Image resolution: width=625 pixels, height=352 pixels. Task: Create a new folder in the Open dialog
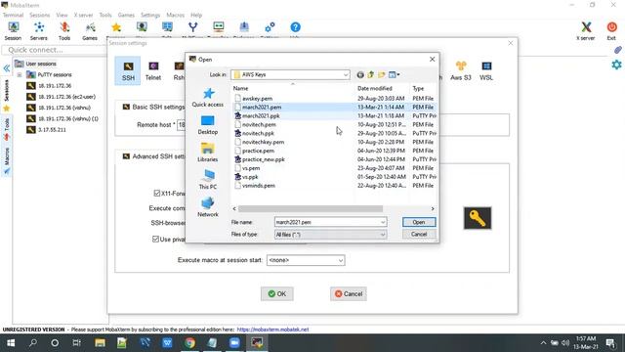[382, 74]
